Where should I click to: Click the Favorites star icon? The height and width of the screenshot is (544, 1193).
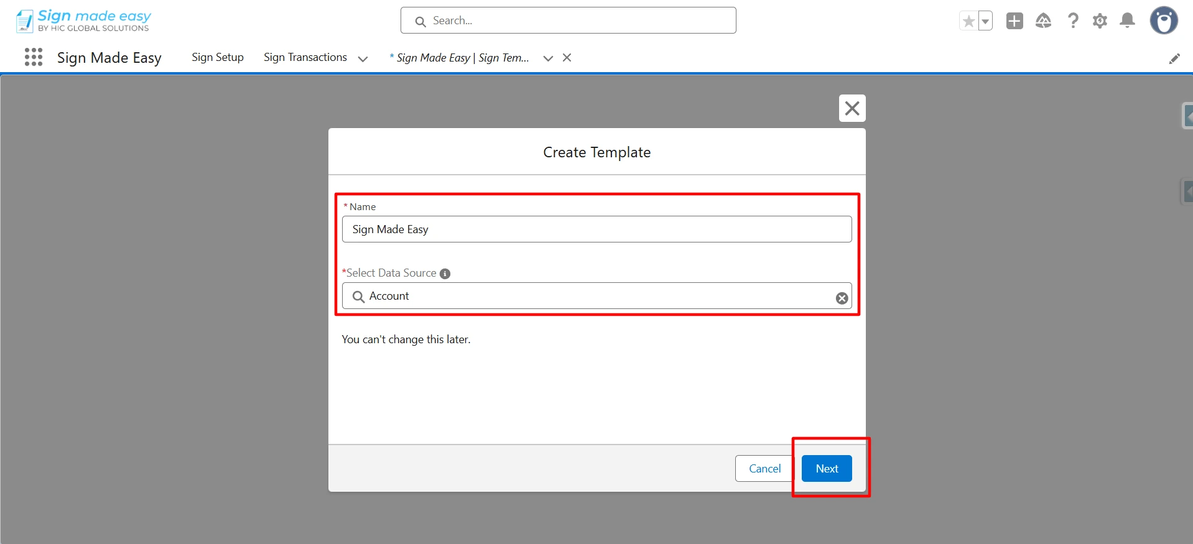click(968, 21)
